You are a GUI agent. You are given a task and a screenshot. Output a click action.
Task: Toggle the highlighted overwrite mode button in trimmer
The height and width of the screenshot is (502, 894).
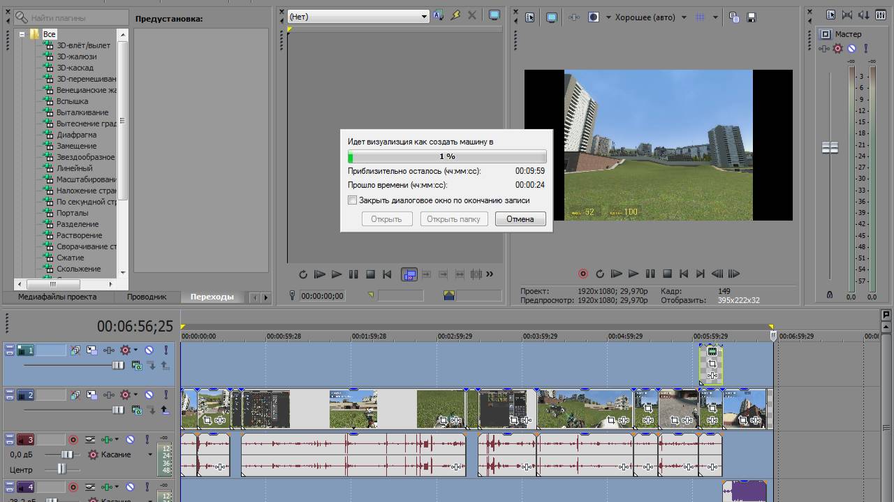point(409,274)
